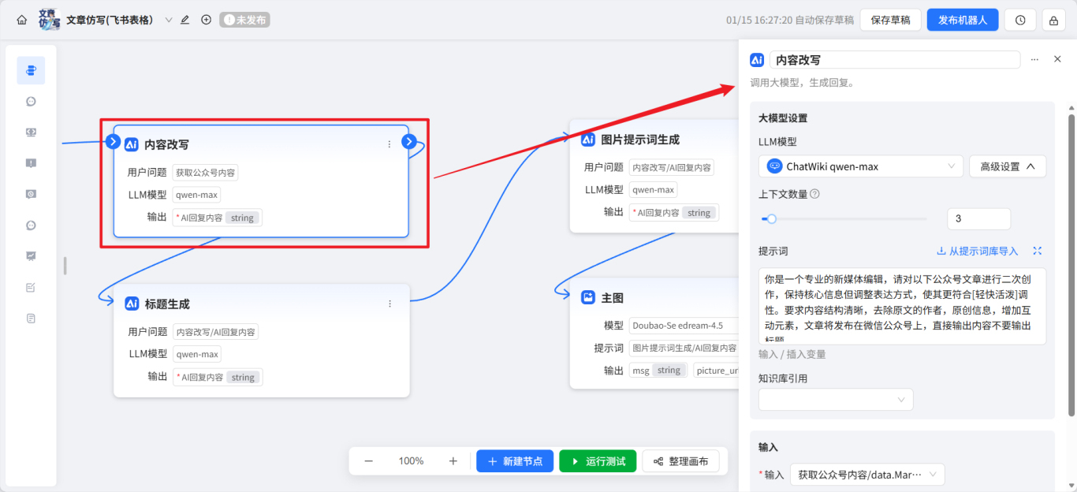Image resolution: width=1077 pixels, height=492 pixels.
Task: Open the three-dot menu in the 内容改写 panel header
Action: point(1035,58)
